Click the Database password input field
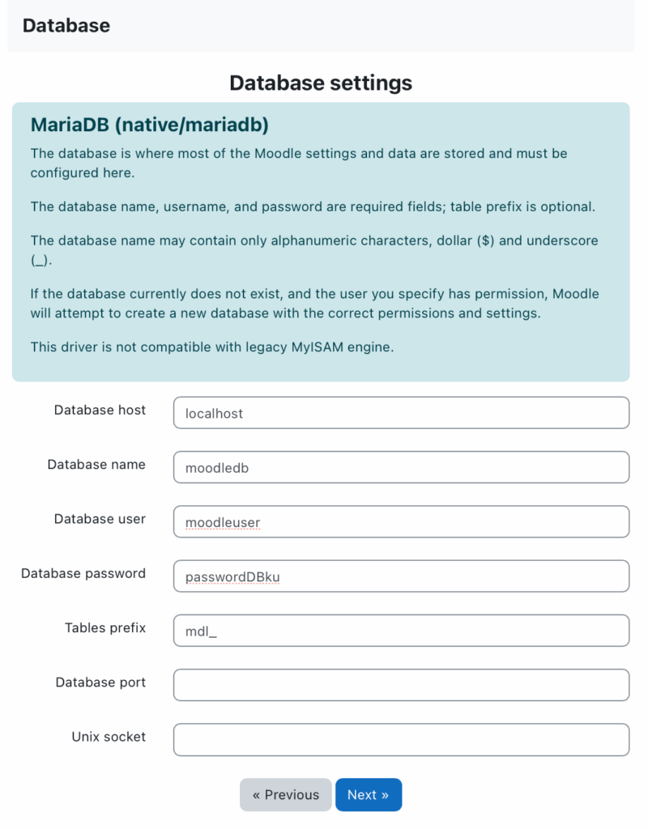 (x=401, y=576)
